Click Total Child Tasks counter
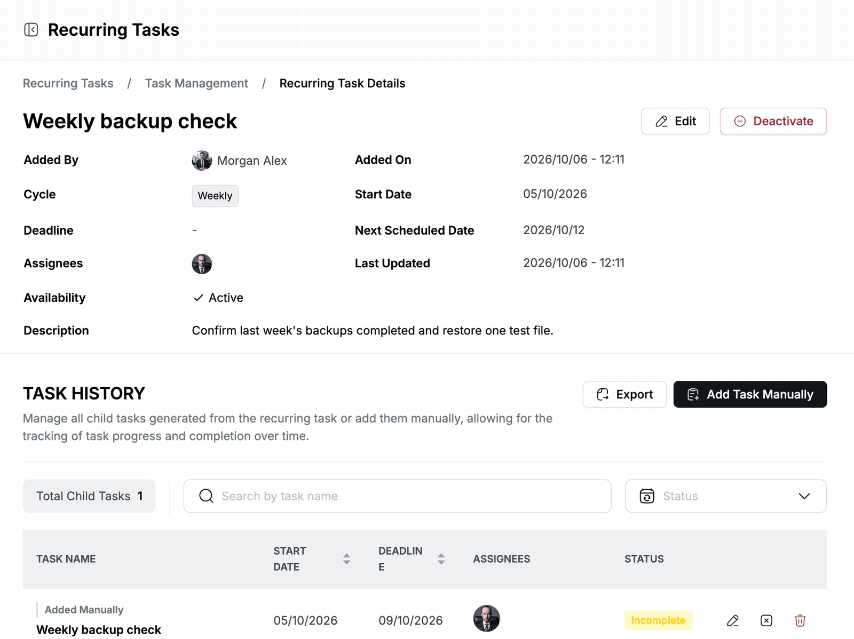The image size is (854, 639). (x=89, y=496)
